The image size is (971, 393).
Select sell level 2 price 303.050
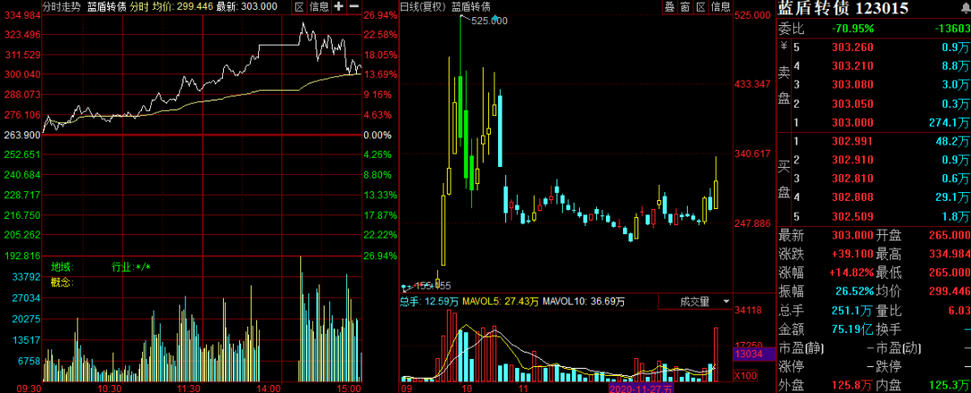coord(853,103)
